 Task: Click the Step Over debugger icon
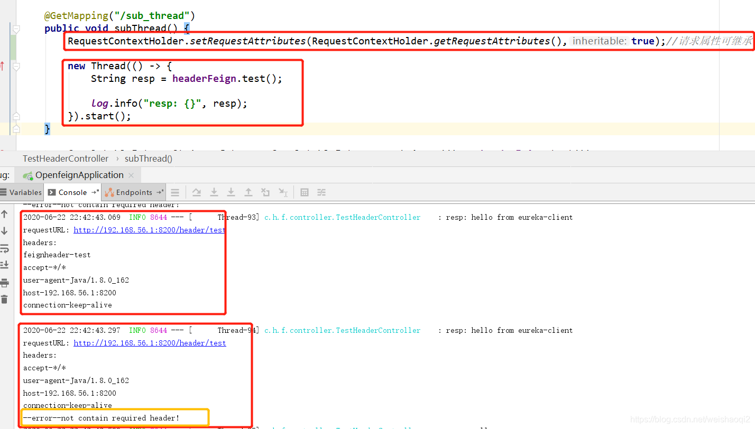click(196, 192)
